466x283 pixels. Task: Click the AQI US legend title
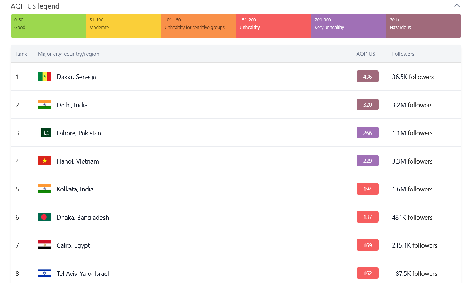click(35, 6)
